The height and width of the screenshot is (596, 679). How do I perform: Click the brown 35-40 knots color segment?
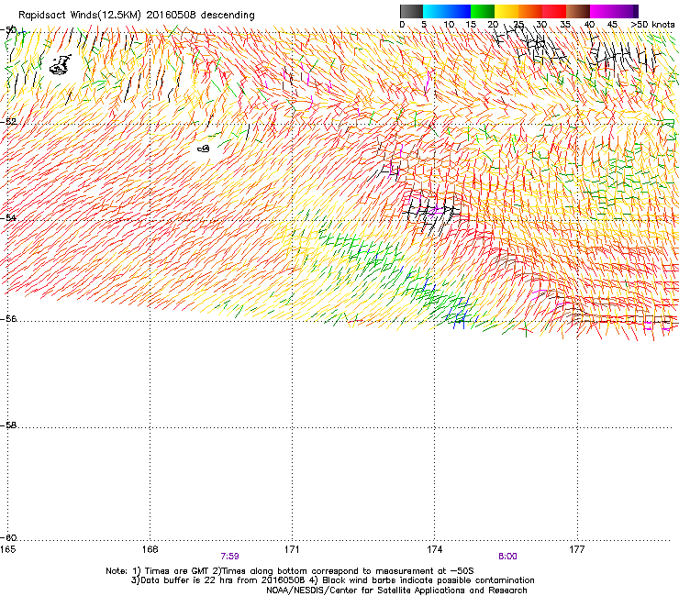(x=578, y=11)
